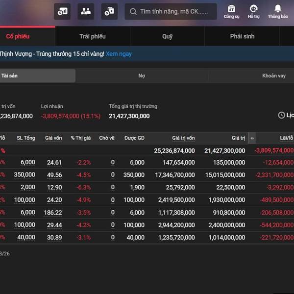
Task: Click the Xem ngay promotion link
Action: [119, 54]
